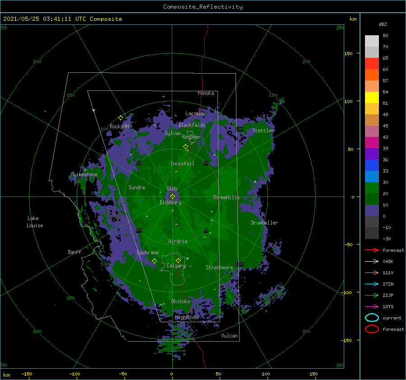Click the RockyMH text label
This screenshot has height=380, width=406.
click(119, 127)
